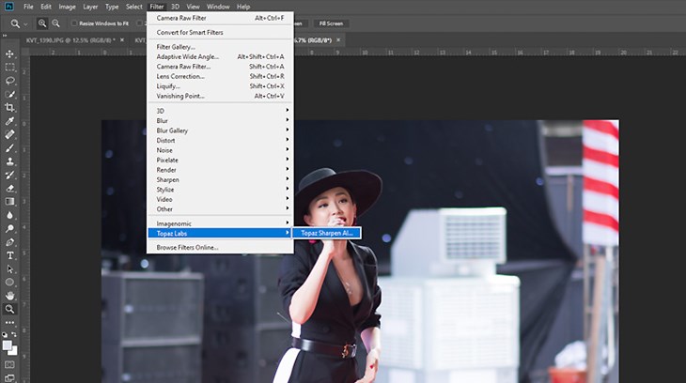The height and width of the screenshot is (383, 686).
Task: Select the Eyedropper tool
Action: point(9,121)
